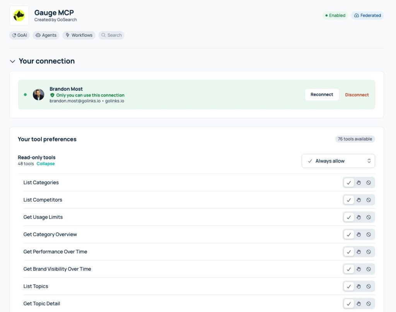Set List Topics to require approval (hand icon)

pos(358,286)
